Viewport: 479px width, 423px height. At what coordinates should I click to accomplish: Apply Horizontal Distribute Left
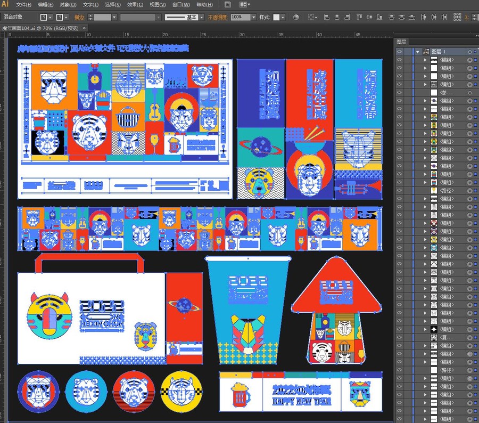point(424,18)
